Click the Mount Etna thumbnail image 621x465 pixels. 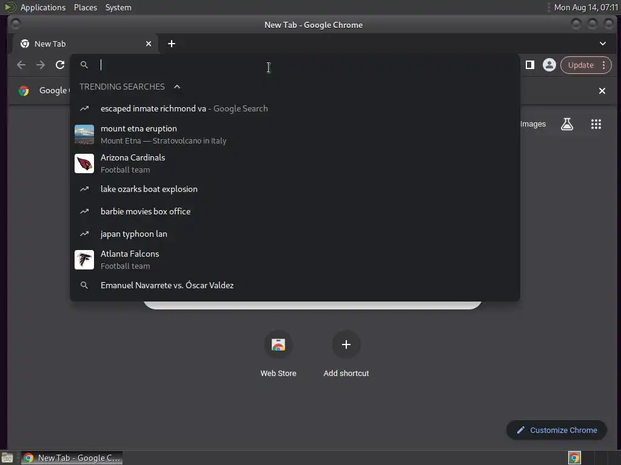point(84,134)
